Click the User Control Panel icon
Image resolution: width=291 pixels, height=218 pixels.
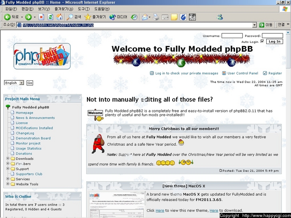coord(224,73)
